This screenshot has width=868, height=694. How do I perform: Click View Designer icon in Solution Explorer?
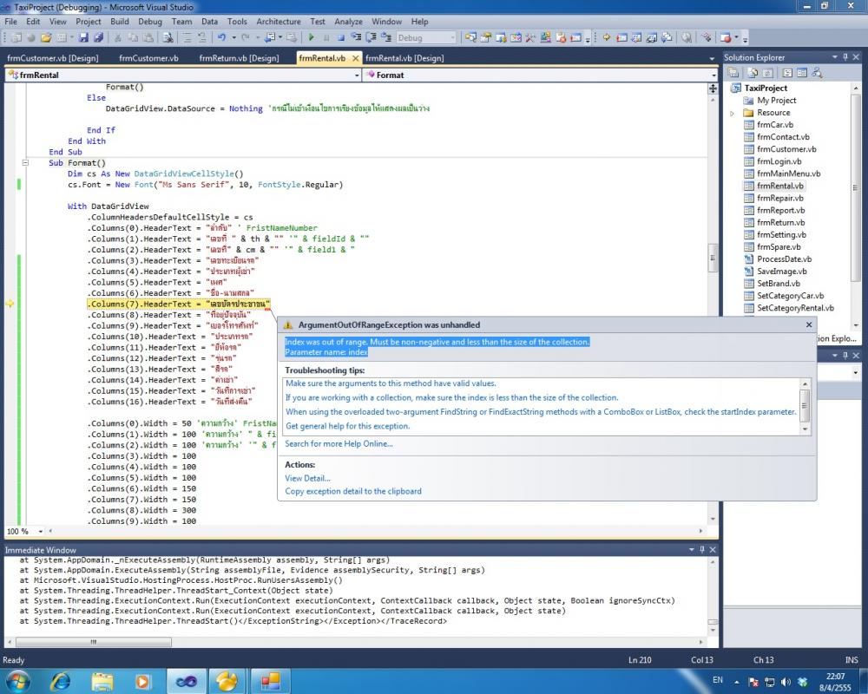(x=801, y=73)
